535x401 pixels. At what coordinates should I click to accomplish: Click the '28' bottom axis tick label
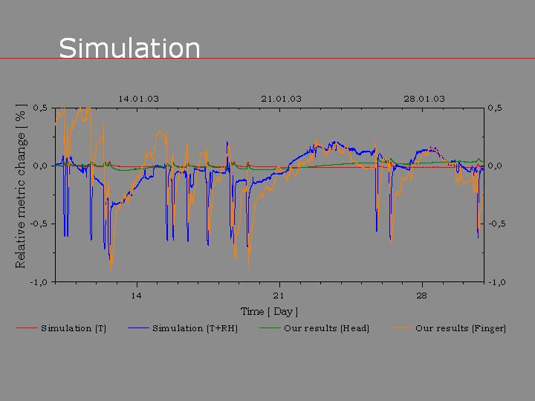(421, 296)
